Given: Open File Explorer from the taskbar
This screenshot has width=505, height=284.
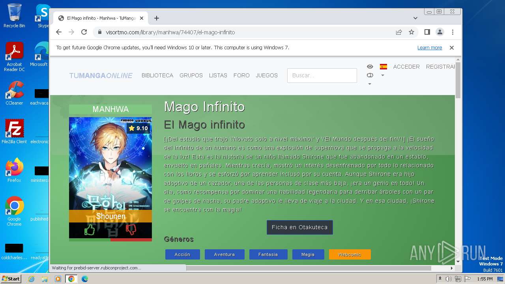Looking at the screenshot, I should (x=45, y=279).
